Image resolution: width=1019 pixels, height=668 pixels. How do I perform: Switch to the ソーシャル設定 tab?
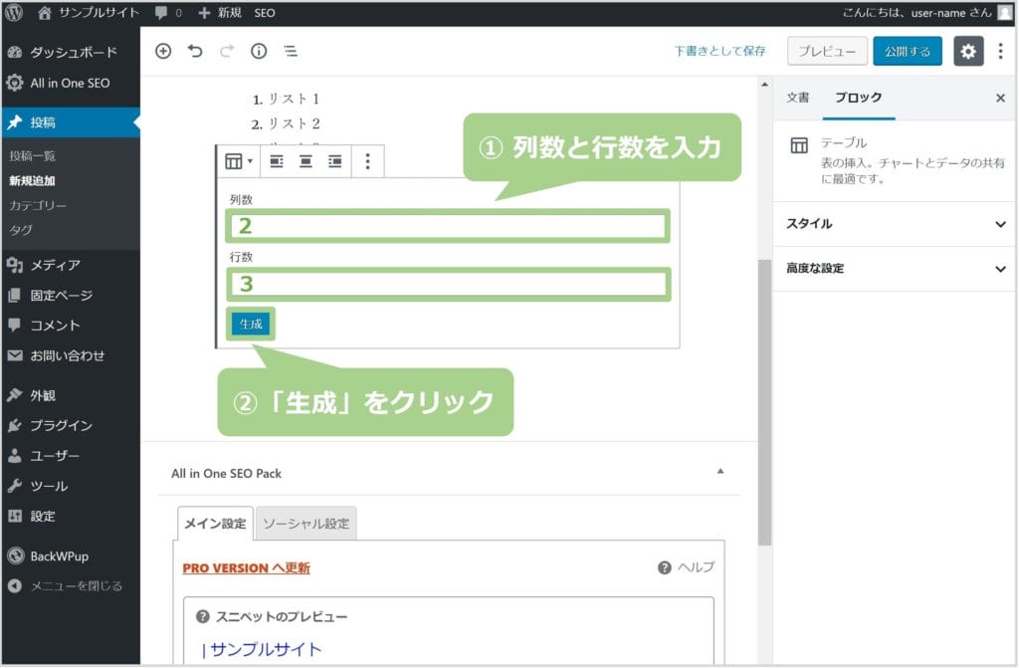pos(306,524)
